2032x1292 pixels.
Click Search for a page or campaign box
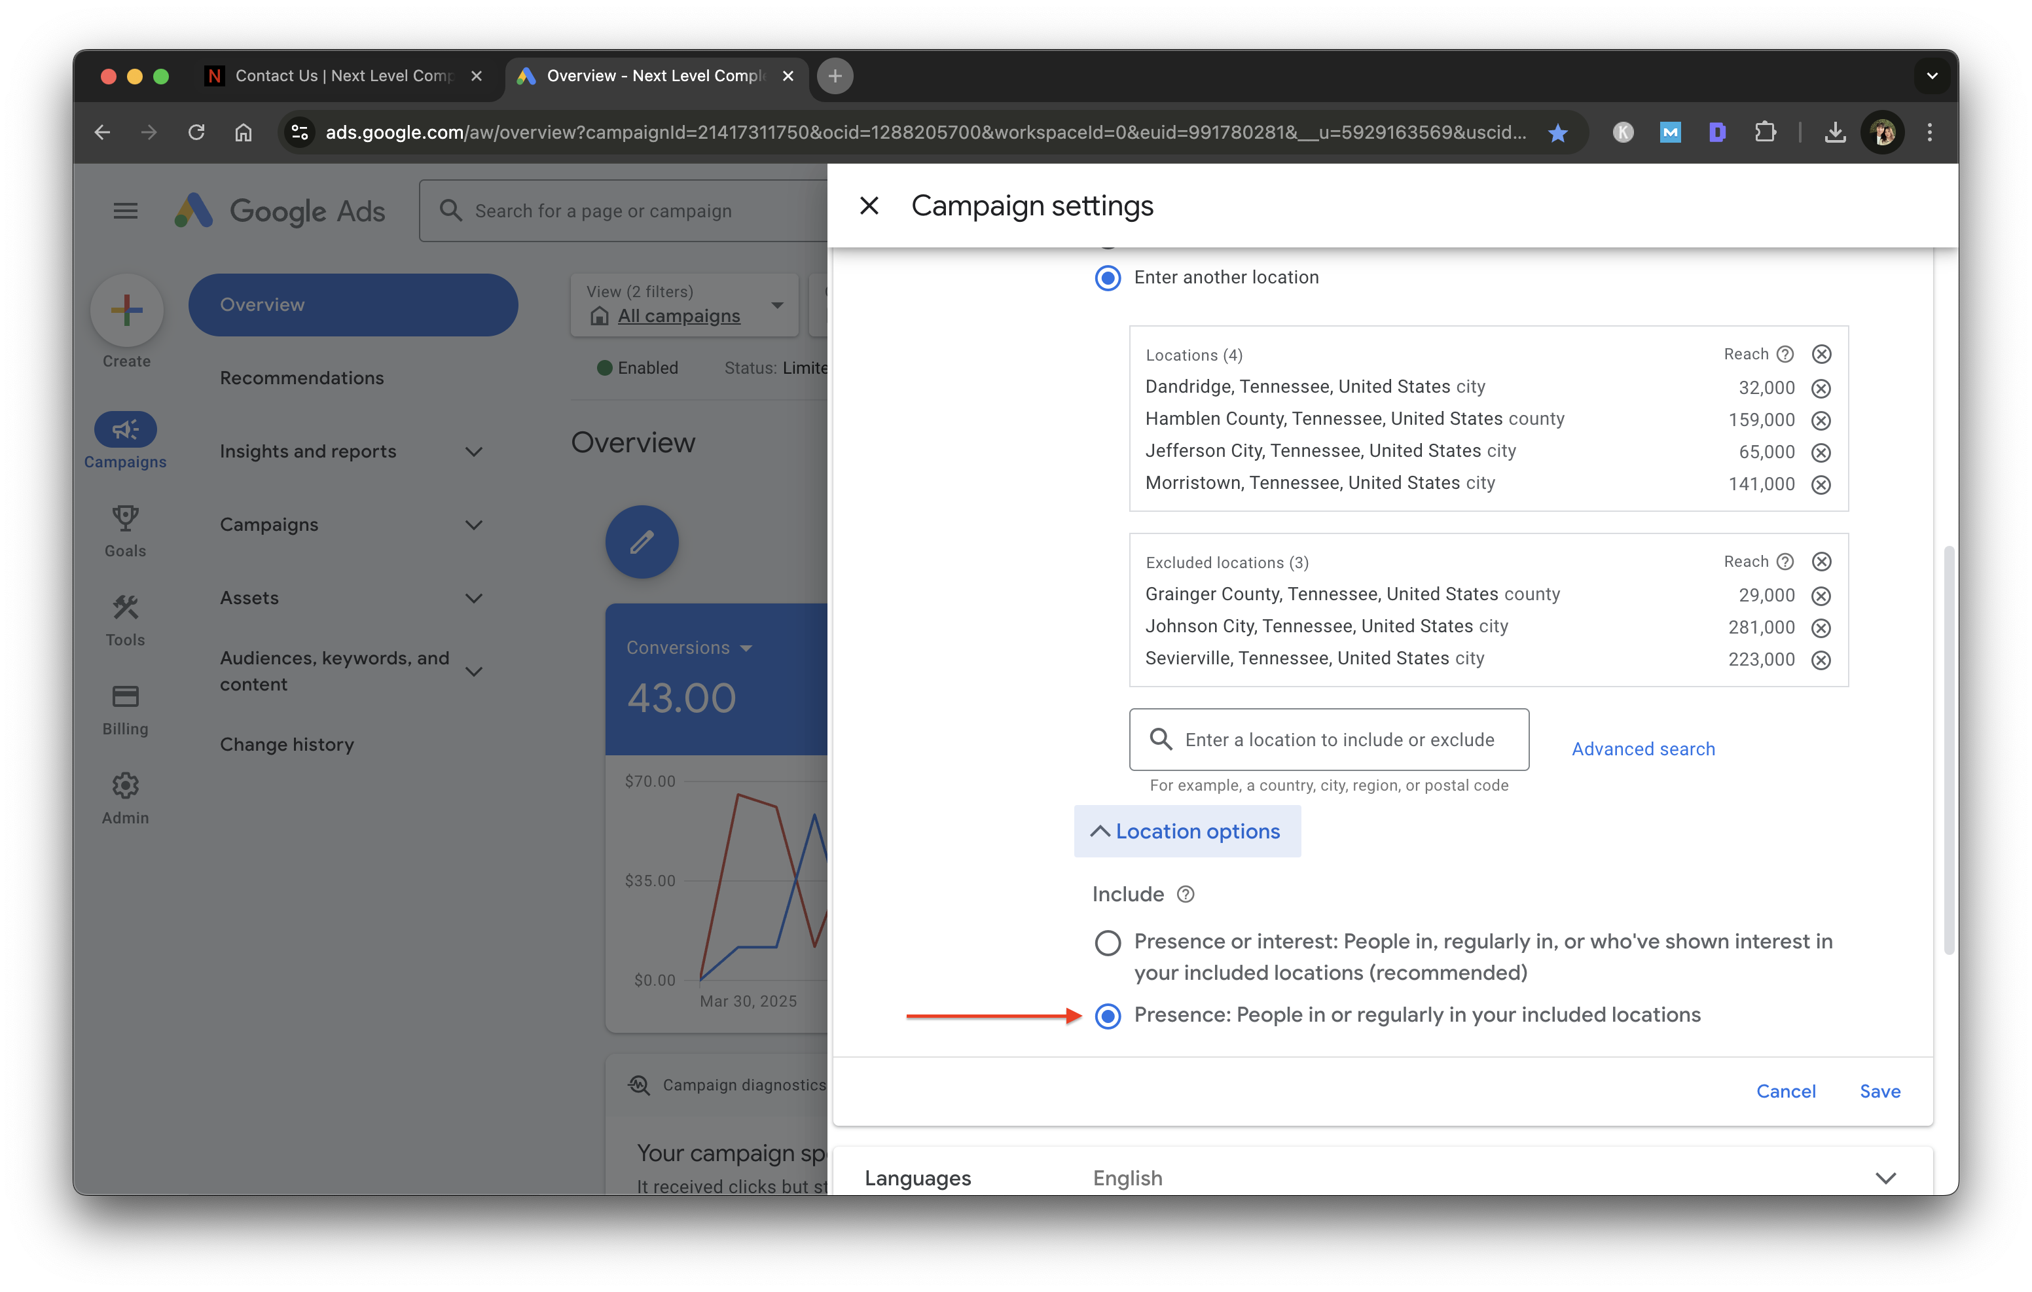tap(625, 210)
